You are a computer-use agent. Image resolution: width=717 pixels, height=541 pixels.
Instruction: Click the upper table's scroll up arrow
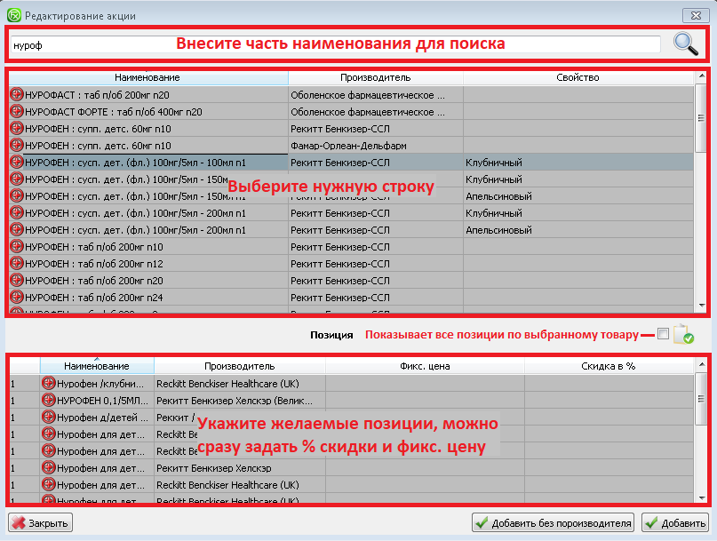tap(701, 76)
